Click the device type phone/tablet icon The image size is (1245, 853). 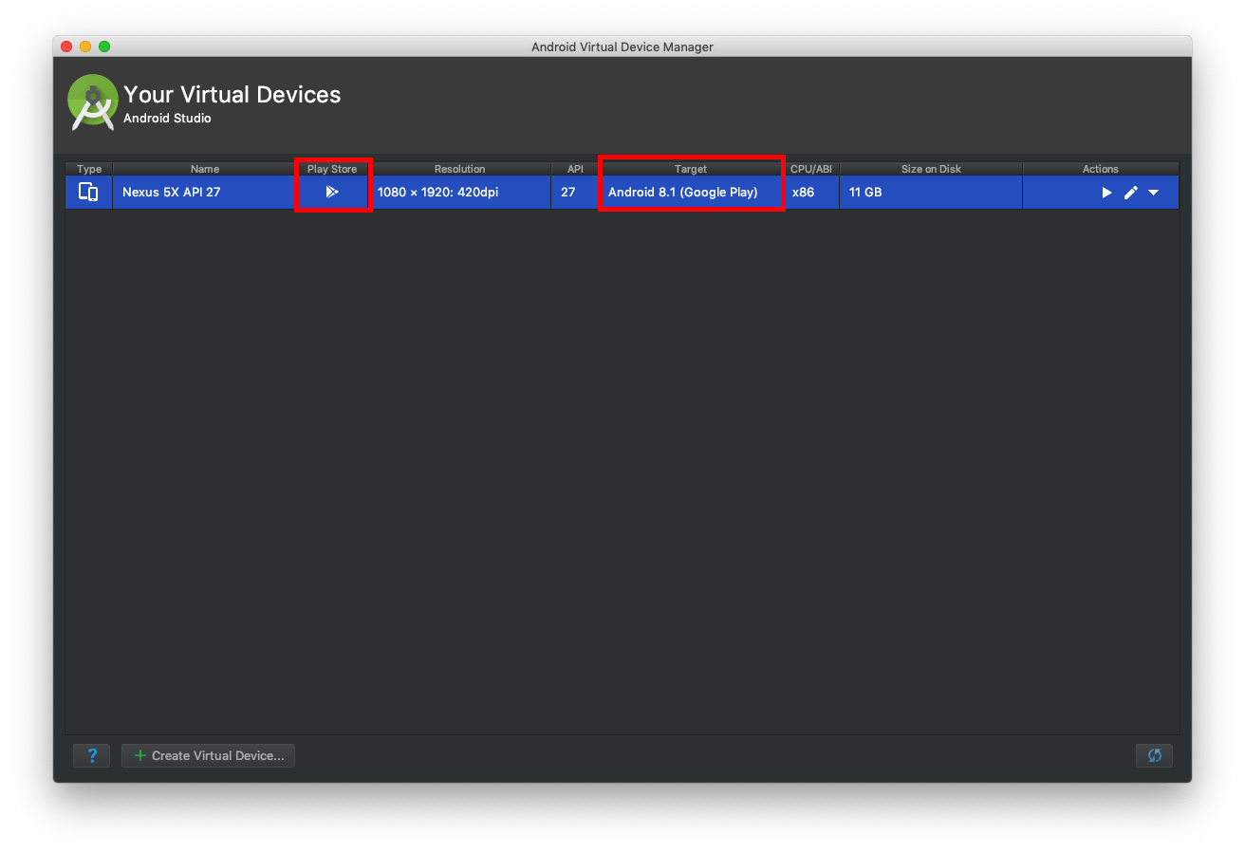point(88,193)
